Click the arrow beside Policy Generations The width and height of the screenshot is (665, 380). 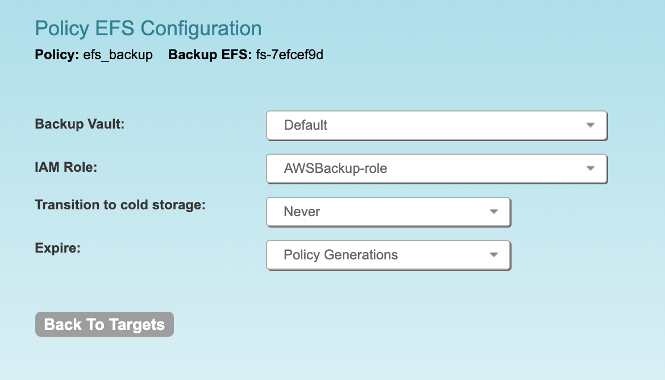click(x=493, y=255)
